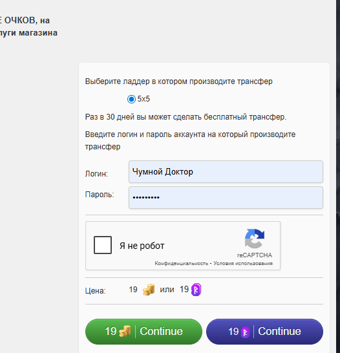Click the reCAPTCHA logo icon
The width and height of the screenshot is (340, 353).
point(255,239)
